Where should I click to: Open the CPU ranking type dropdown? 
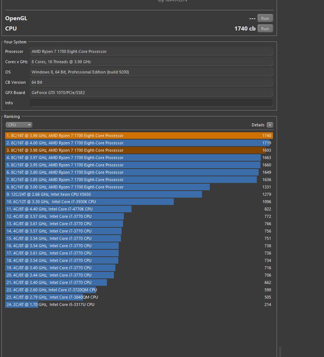point(19,125)
